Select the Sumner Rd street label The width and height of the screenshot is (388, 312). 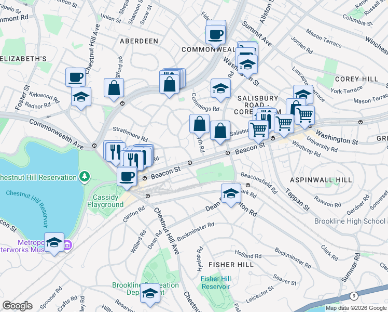point(351,267)
